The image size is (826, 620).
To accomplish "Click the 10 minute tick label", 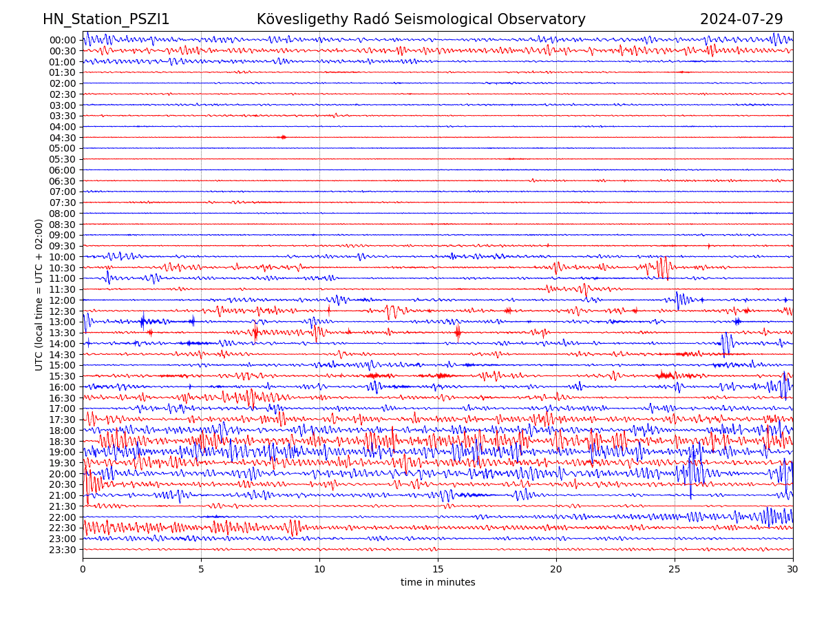I will (x=319, y=569).
